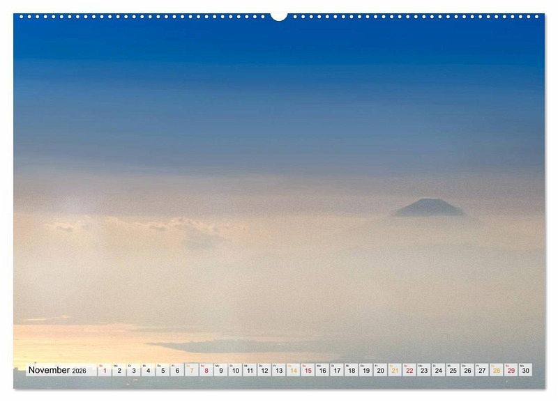This screenshot has height=402, width=558.
Task: Select day 3 in the calendar strip
Action: (134, 370)
